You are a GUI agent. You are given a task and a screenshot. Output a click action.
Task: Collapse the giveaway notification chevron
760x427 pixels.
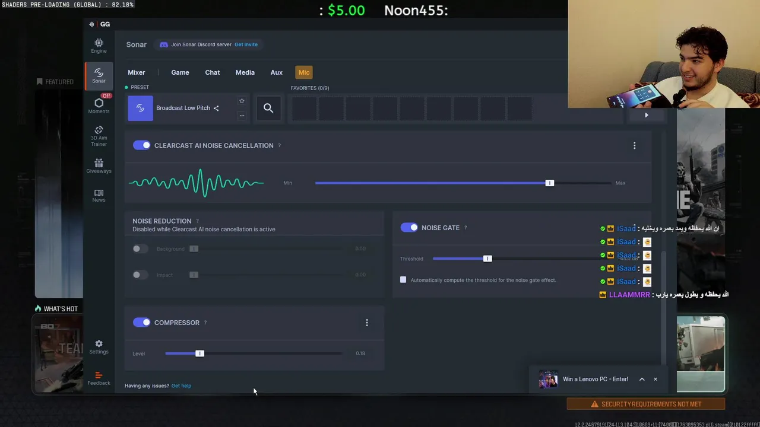[642, 379]
